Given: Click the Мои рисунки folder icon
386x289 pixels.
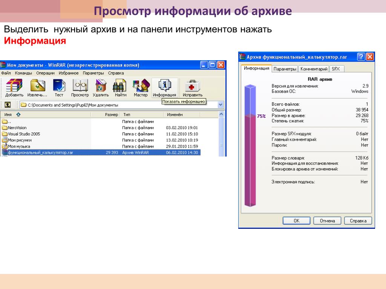Looking at the screenshot, I should (5, 140).
